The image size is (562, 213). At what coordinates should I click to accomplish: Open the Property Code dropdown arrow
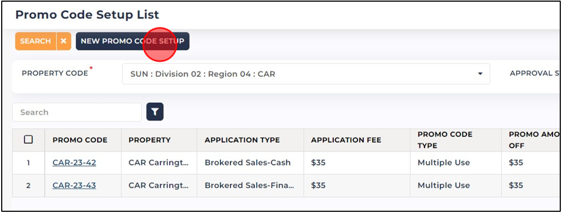coord(480,74)
